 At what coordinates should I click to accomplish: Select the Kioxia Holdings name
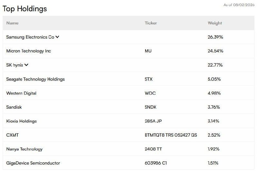(x=22, y=121)
